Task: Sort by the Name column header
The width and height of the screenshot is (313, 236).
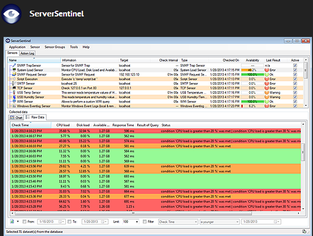Action: coord(34,60)
